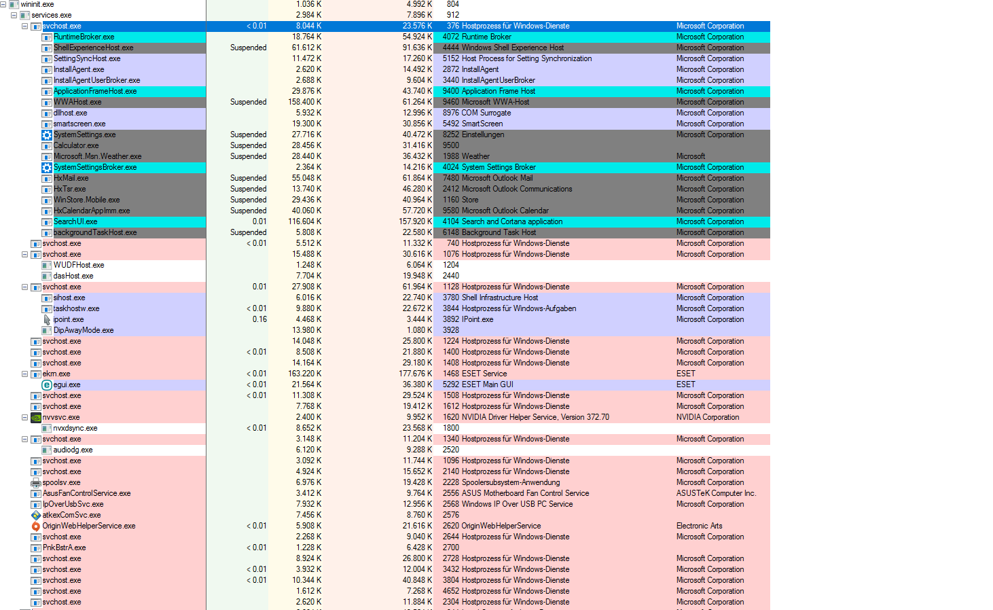Image resolution: width=993 pixels, height=610 pixels.
Task: Click the icon next to ApplicationFrameHost.exe
Action: click(47, 91)
